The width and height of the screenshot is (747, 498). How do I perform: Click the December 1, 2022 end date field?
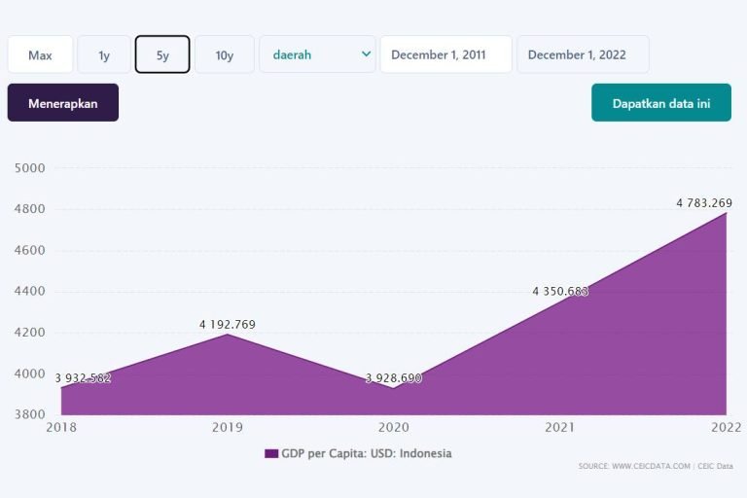[x=584, y=54]
